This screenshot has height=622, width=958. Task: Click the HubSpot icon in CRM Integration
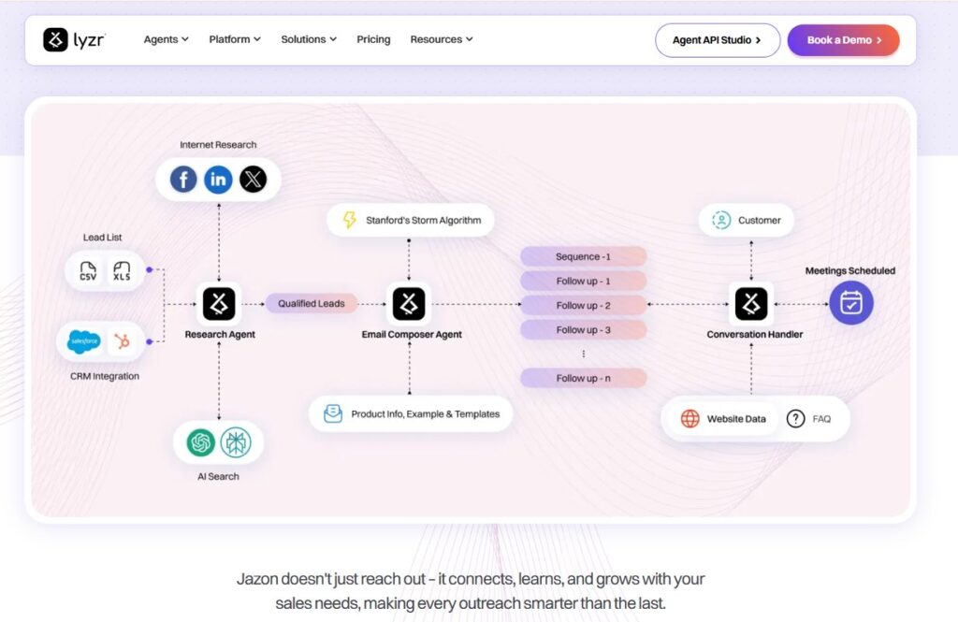click(123, 341)
